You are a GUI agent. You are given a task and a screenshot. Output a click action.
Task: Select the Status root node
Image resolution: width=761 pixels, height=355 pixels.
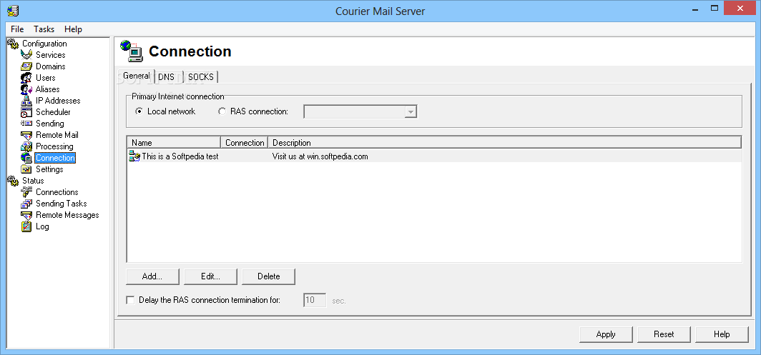[33, 181]
